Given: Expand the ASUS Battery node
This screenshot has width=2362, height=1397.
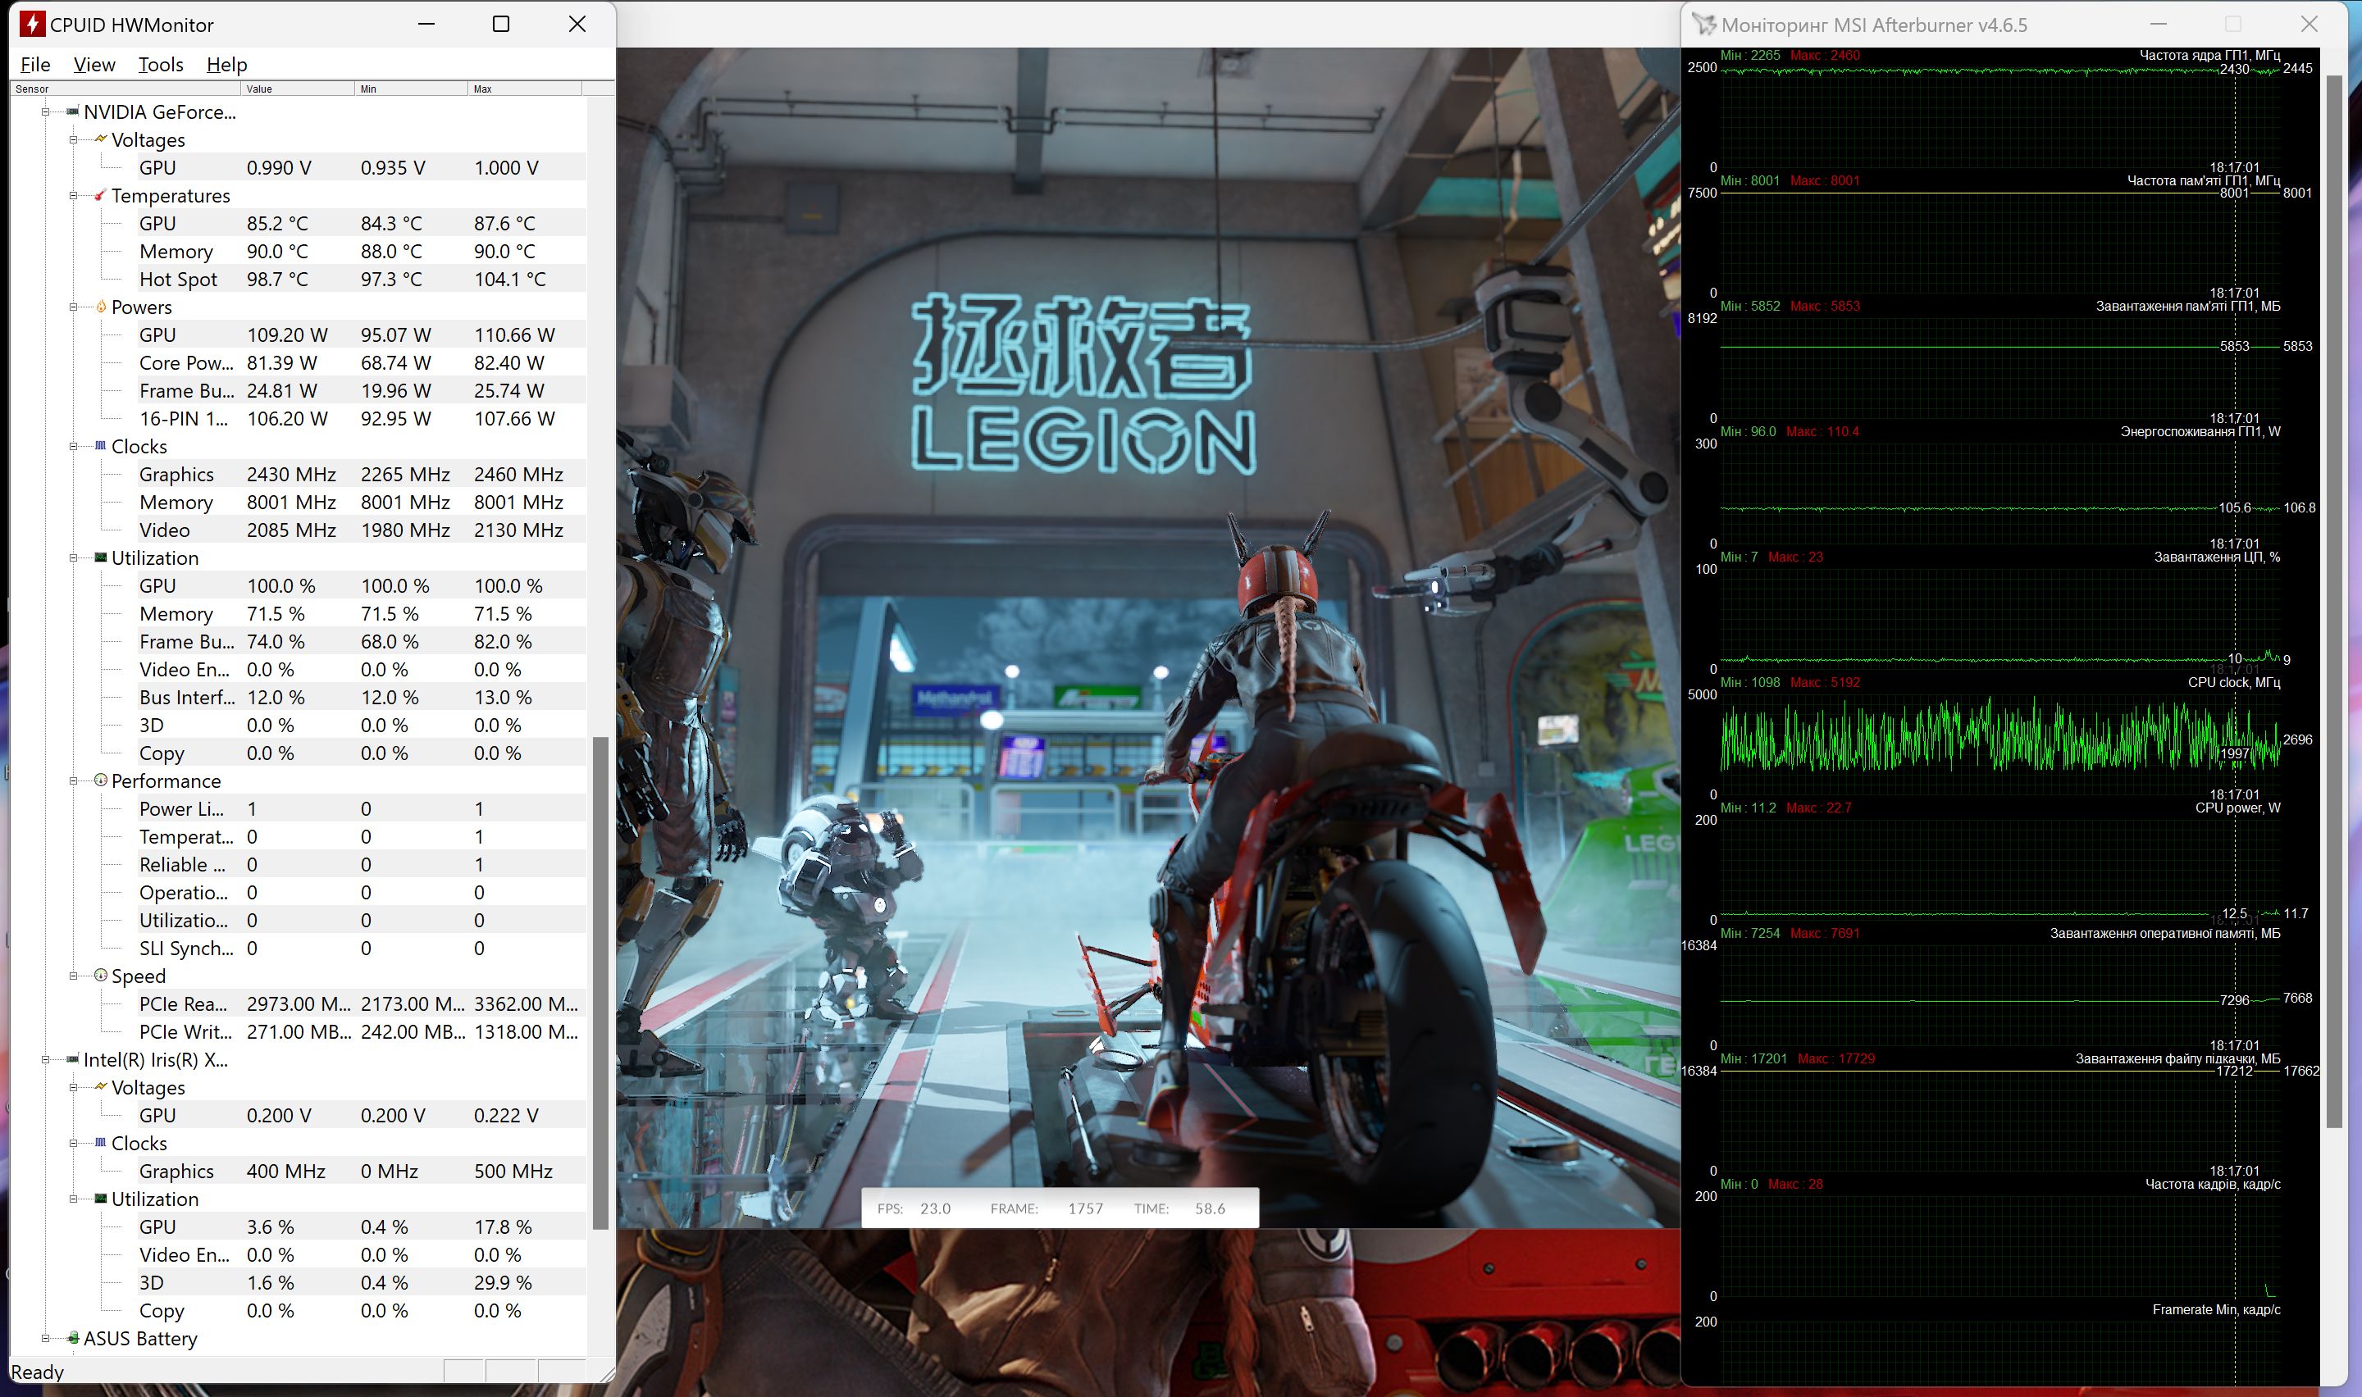Looking at the screenshot, I should 45,1338.
